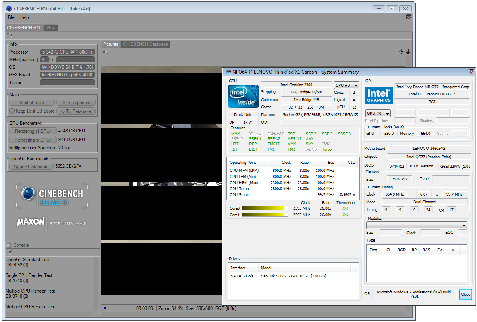Click the grip handle icon under Pictures tab
Viewport: 477px width, 322px height.
pyautogui.click(x=106, y=52)
